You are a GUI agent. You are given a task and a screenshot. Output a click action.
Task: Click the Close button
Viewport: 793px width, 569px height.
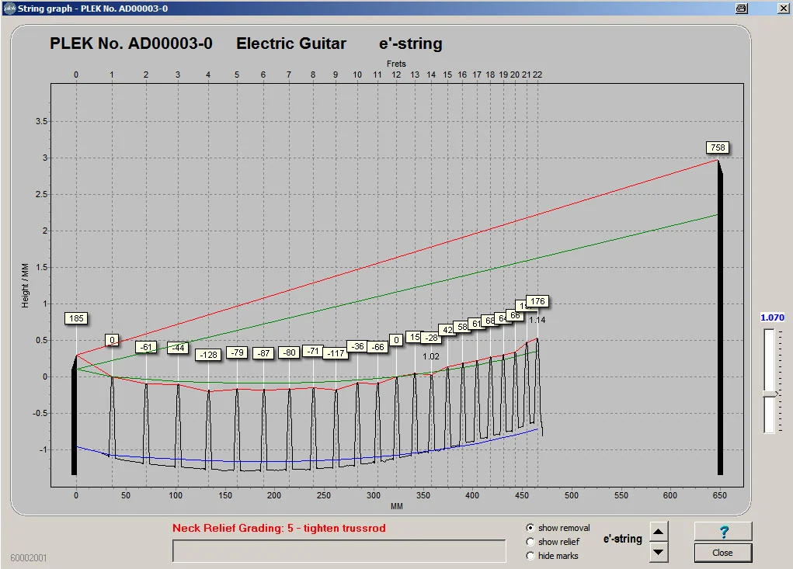[x=723, y=553]
